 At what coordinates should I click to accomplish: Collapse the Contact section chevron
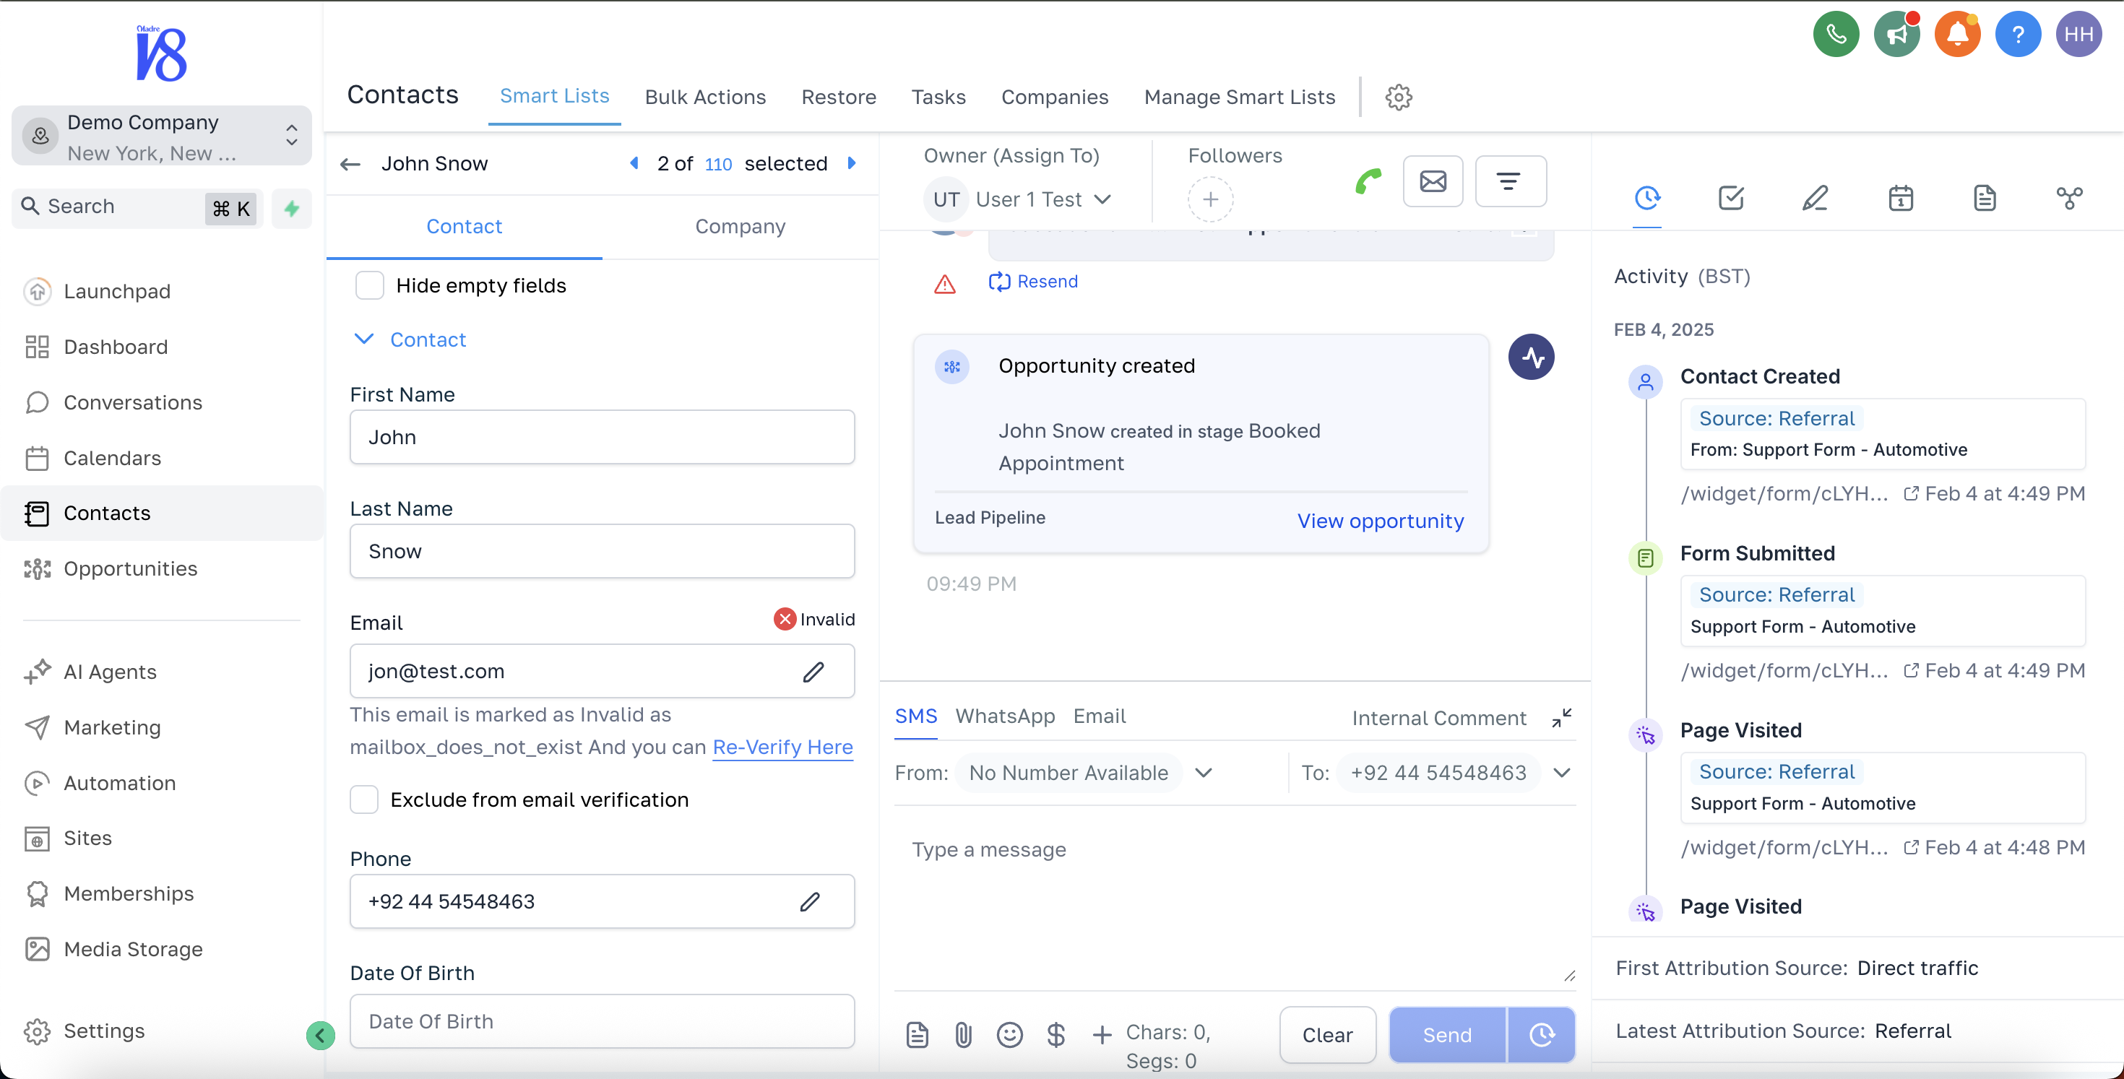click(x=363, y=339)
